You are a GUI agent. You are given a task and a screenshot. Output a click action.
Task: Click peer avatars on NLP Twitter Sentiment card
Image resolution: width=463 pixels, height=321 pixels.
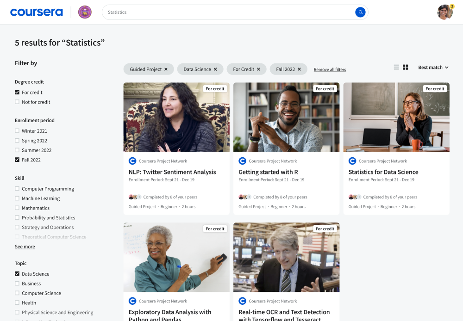click(x=135, y=197)
